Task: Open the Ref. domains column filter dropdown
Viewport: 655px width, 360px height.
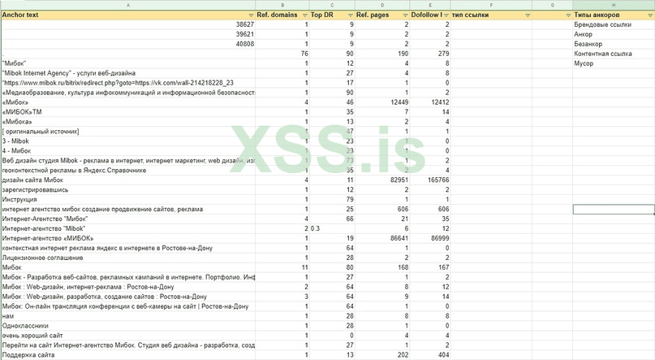Action: coord(305,15)
